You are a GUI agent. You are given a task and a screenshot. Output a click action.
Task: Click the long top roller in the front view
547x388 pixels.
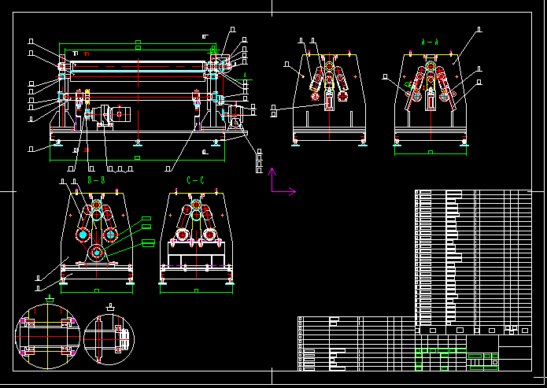coord(138,68)
